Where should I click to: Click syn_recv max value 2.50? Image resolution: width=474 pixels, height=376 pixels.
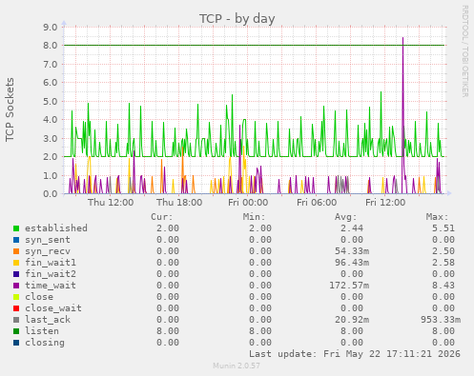[443, 251]
